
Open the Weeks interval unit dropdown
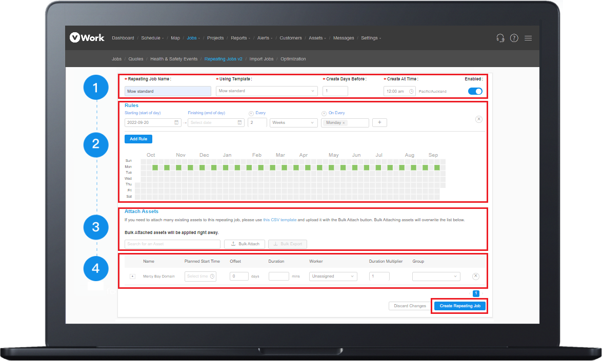[x=293, y=122]
